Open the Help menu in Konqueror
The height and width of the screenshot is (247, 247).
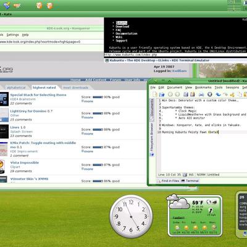pyautogui.click(x=25, y=35)
